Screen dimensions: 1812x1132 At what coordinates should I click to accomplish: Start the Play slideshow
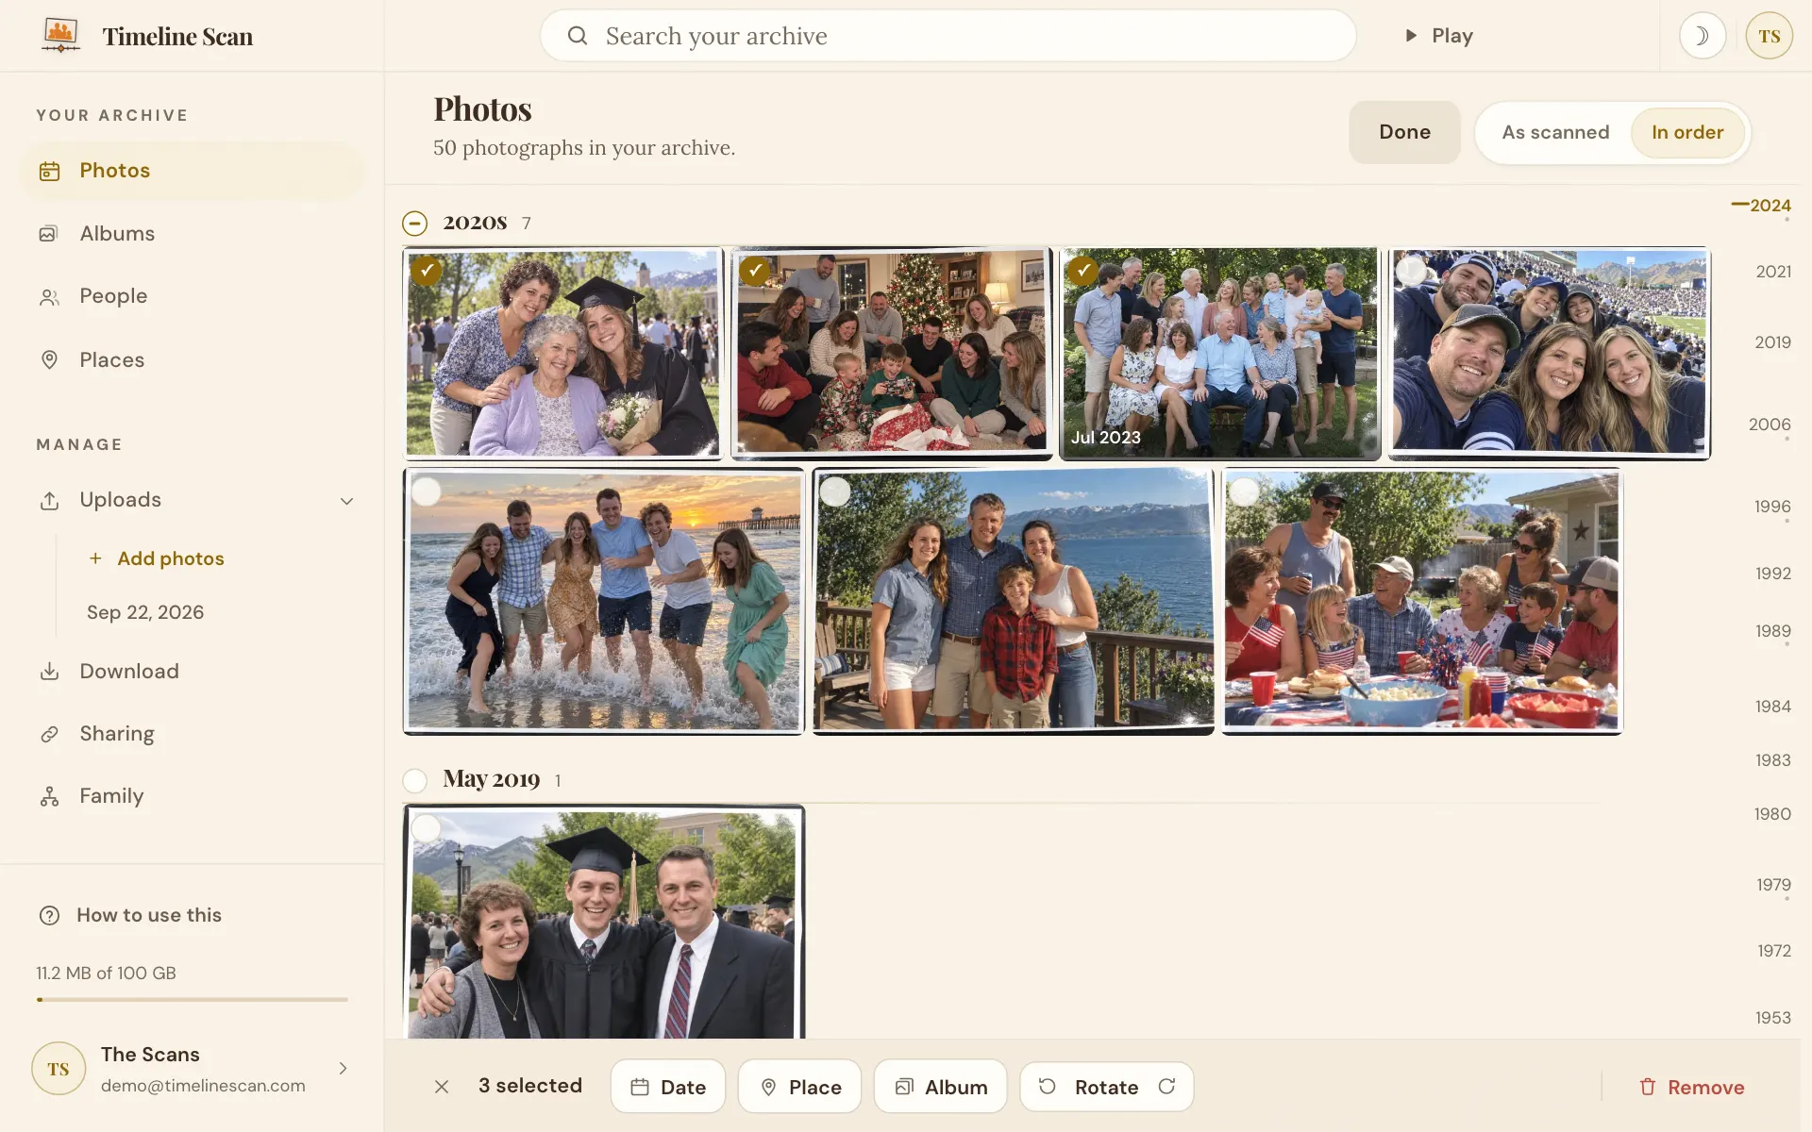(1438, 36)
